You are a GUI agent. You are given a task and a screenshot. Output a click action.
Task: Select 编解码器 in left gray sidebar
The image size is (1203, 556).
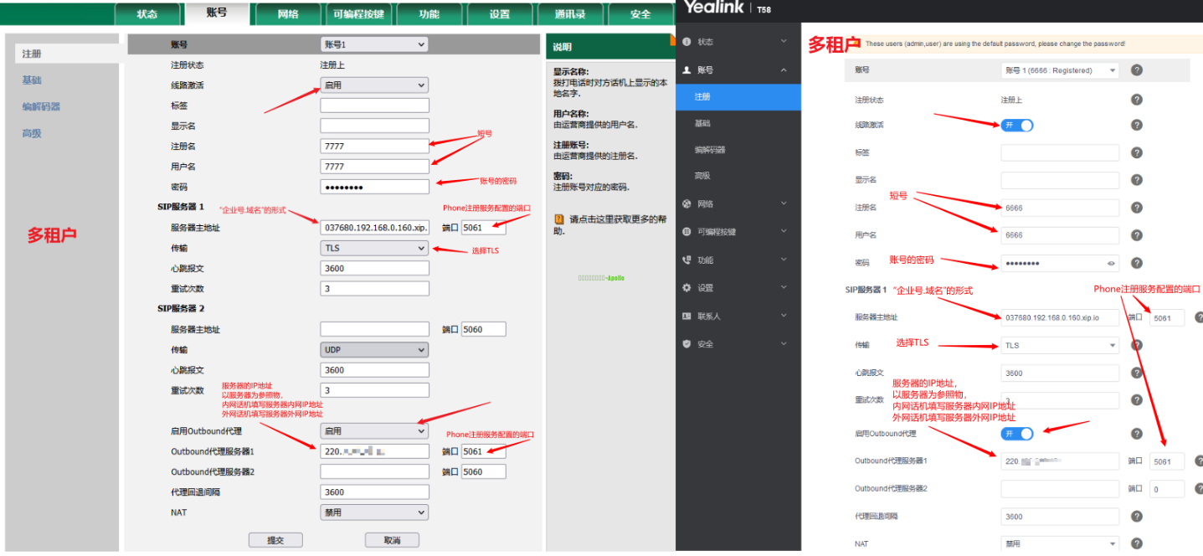[x=41, y=106]
